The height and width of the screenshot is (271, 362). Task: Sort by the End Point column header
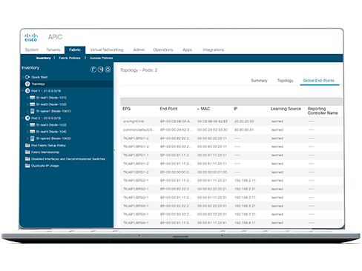point(168,109)
